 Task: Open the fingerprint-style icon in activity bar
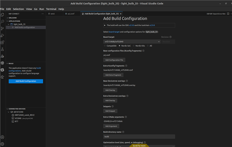pos(3,63)
